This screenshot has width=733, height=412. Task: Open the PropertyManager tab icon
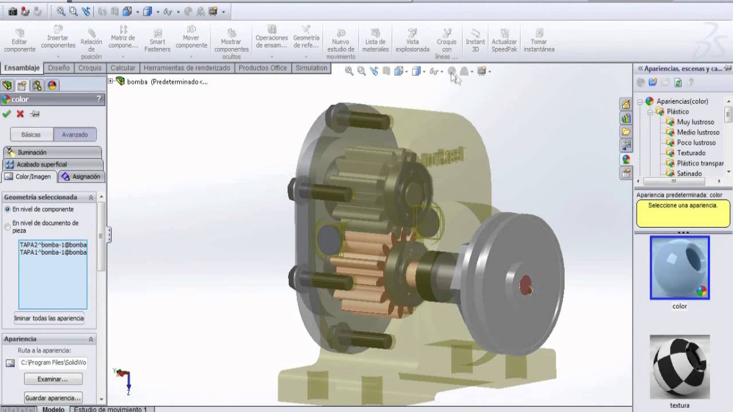tap(22, 85)
